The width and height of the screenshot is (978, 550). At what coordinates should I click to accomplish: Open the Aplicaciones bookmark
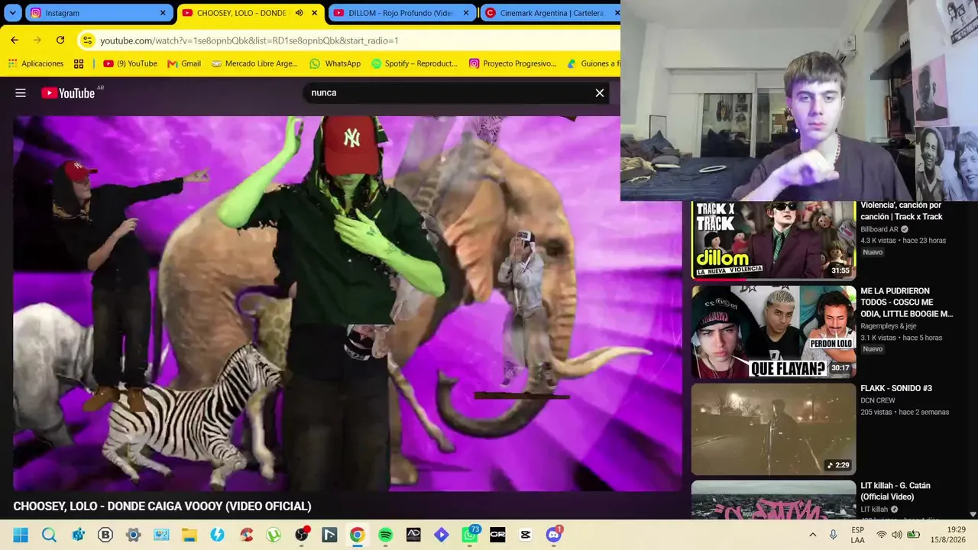35,63
